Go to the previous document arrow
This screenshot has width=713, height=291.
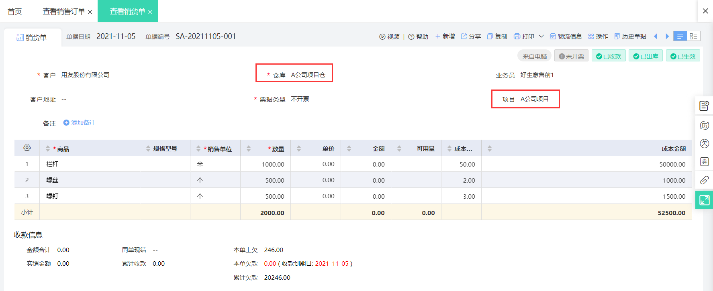656,37
